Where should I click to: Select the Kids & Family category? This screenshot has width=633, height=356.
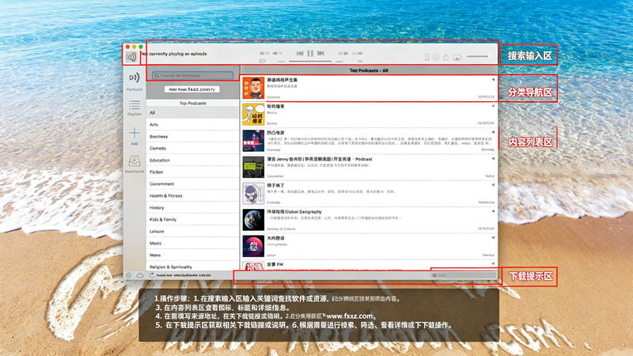pyautogui.click(x=192, y=220)
